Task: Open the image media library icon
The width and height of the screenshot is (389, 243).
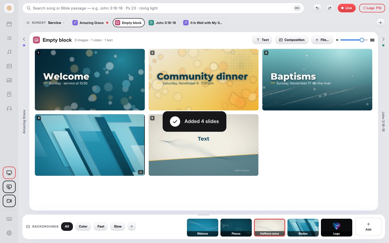Action: [x=9, y=80]
